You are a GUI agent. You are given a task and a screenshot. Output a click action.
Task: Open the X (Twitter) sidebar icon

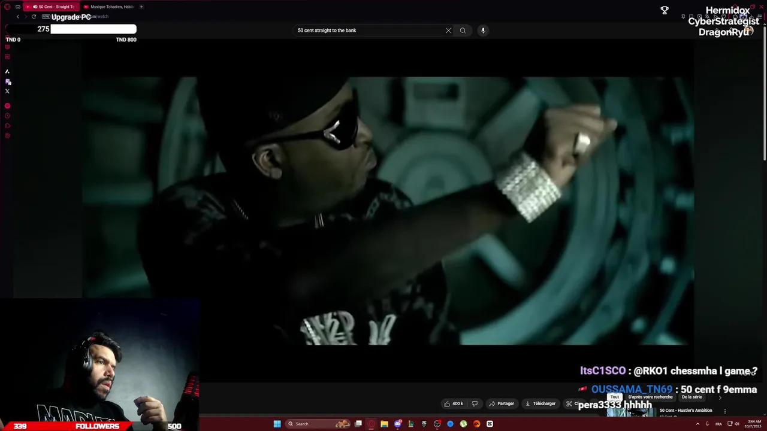point(7,91)
